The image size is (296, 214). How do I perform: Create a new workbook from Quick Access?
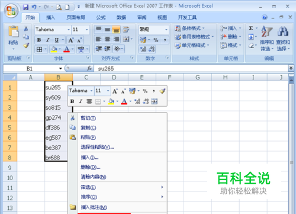[x=67, y=7]
